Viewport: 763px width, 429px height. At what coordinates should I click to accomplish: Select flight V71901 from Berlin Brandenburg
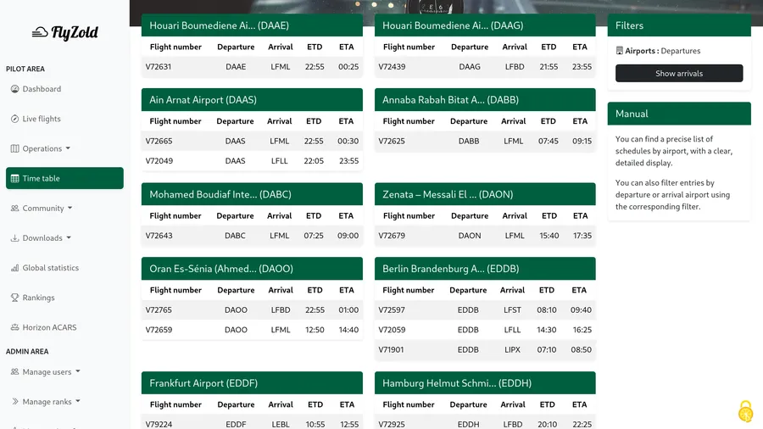pos(485,349)
